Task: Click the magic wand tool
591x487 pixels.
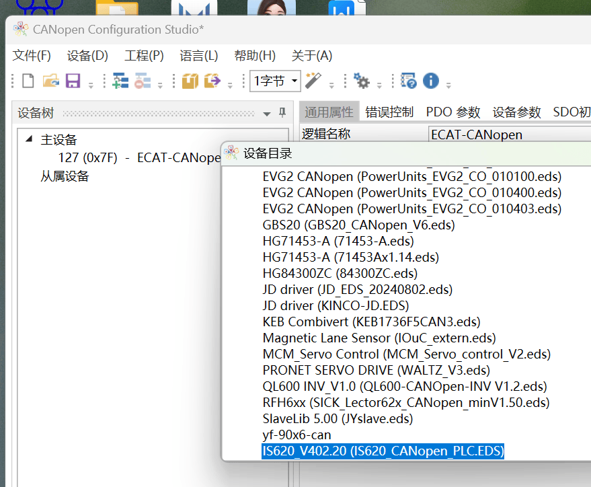Action: [x=313, y=81]
